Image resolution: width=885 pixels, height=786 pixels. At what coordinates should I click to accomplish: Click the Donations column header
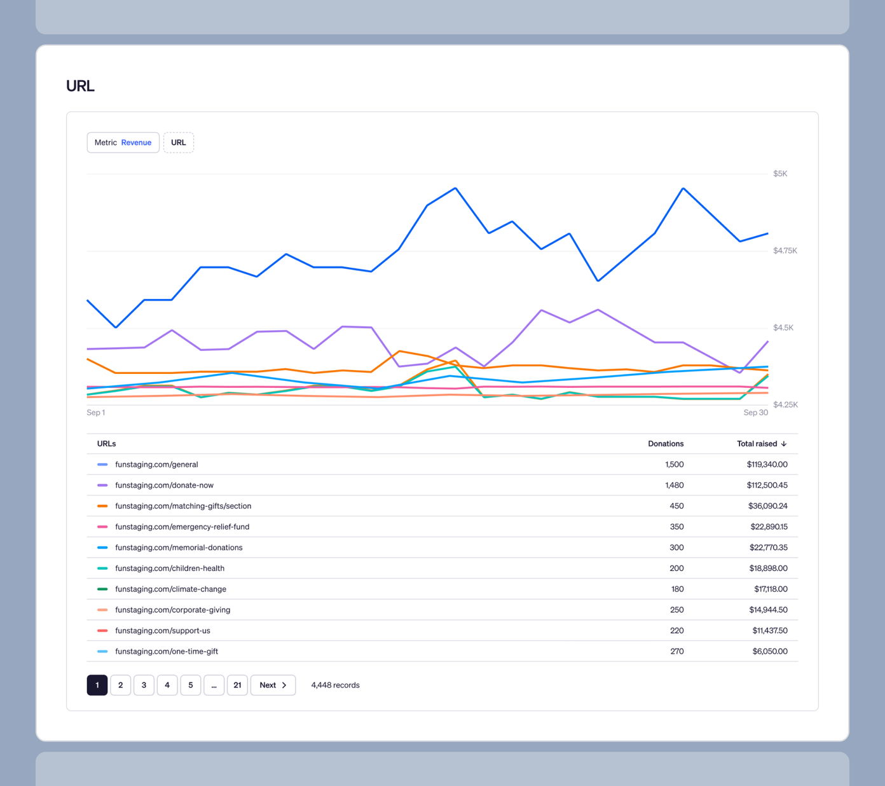click(665, 444)
